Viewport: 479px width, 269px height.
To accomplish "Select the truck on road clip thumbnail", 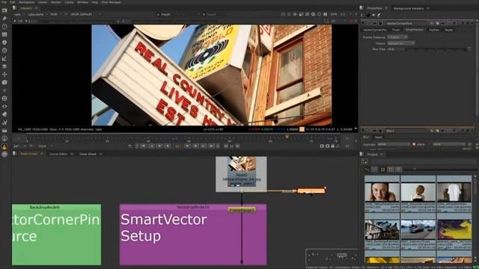I will point(418,229).
